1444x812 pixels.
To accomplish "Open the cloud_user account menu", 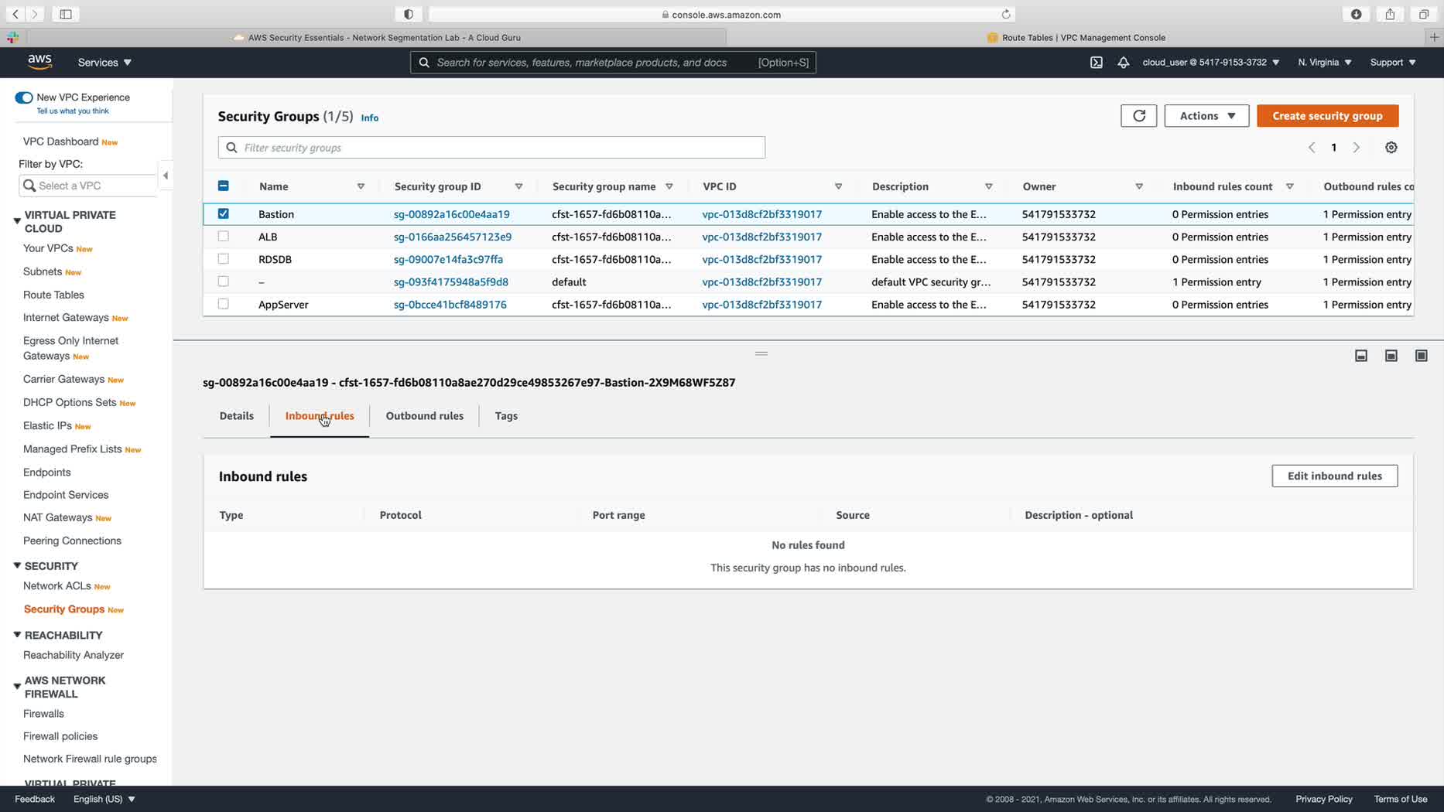I will [x=1210, y=62].
